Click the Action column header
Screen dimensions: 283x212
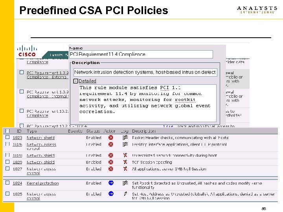109,131
